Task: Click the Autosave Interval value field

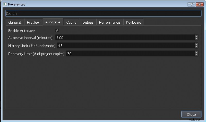Action: click(x=125, y=37)
